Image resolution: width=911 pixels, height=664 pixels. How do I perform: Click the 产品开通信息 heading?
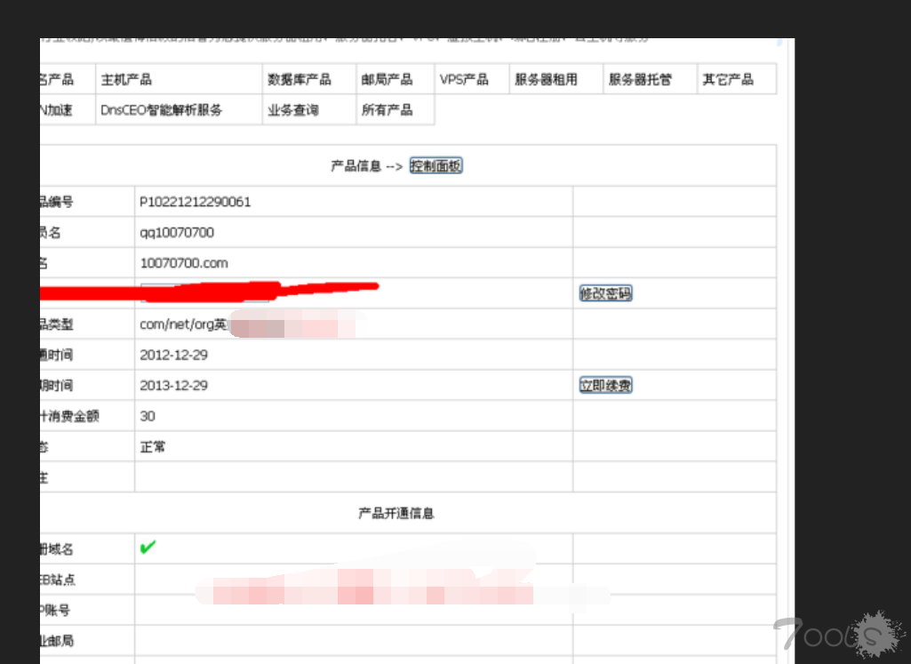point(396,513)
